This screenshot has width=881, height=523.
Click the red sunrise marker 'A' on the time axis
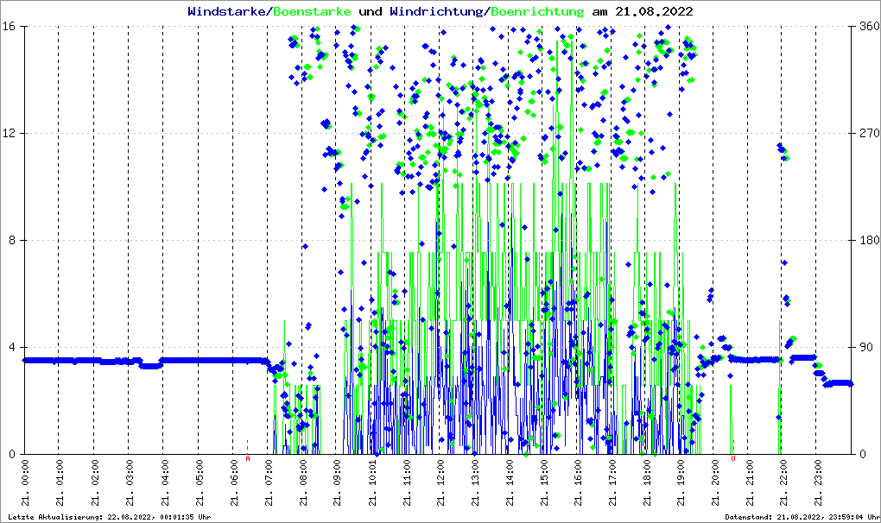pyautogui.click(x=248, y=458)
